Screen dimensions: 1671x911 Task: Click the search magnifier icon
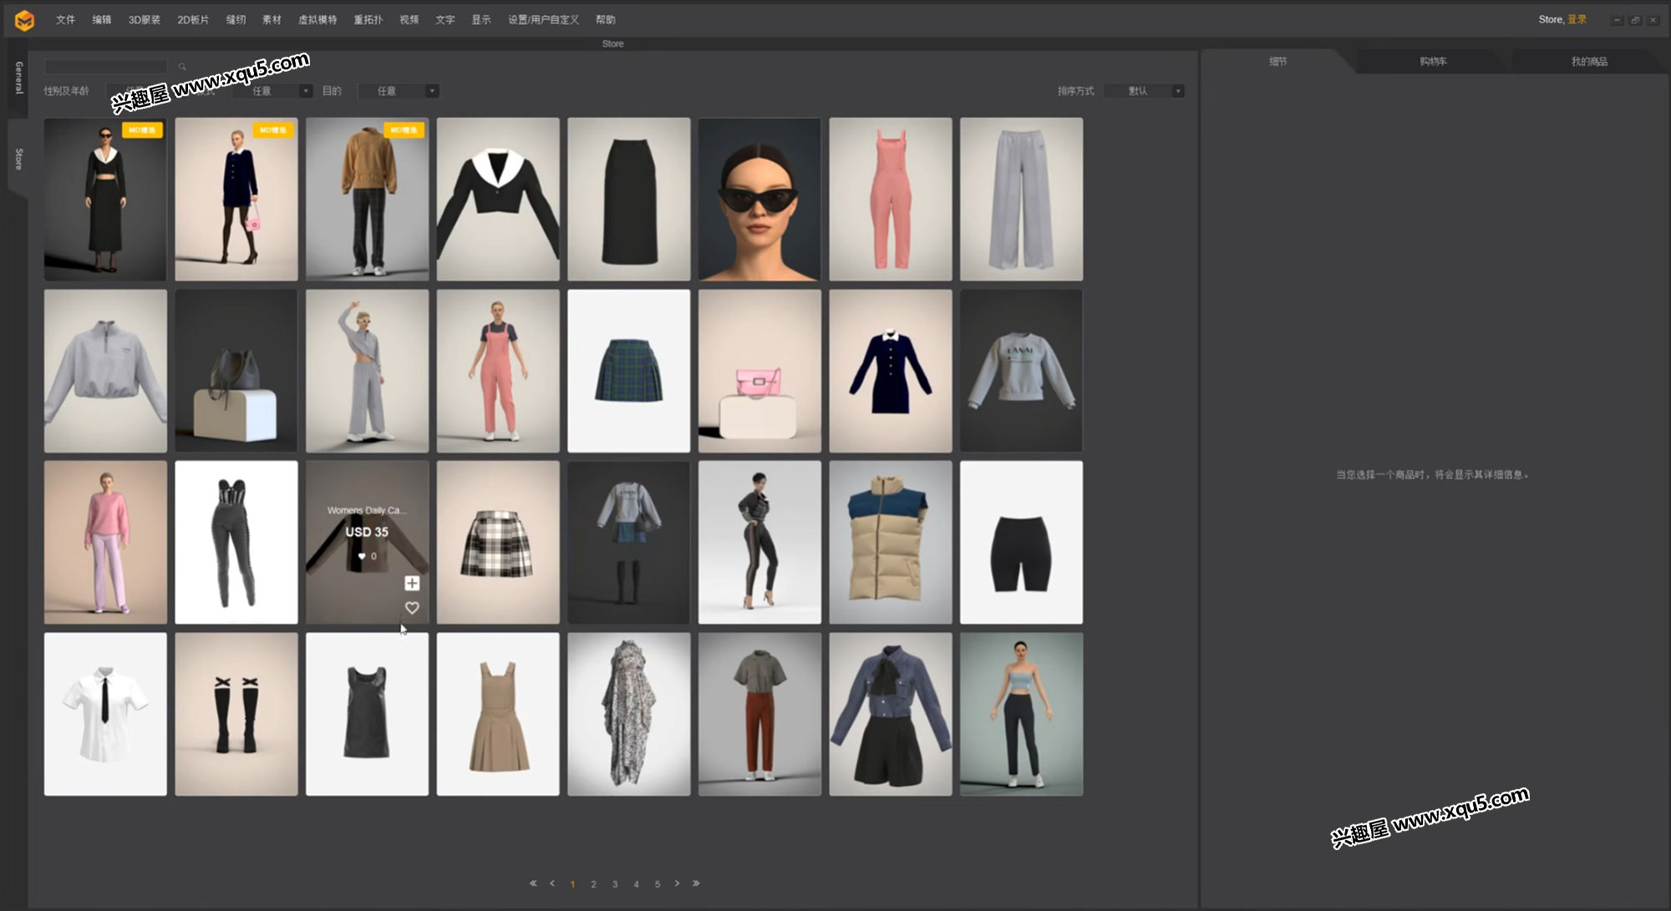[x=182, y=67]
